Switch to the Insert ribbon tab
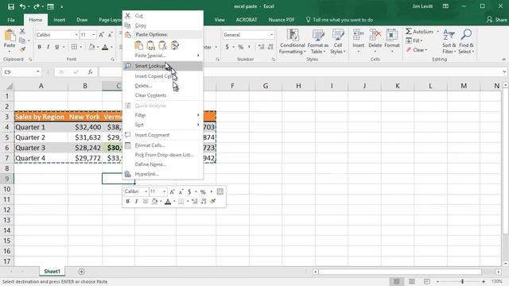 (x=59, y=20)
